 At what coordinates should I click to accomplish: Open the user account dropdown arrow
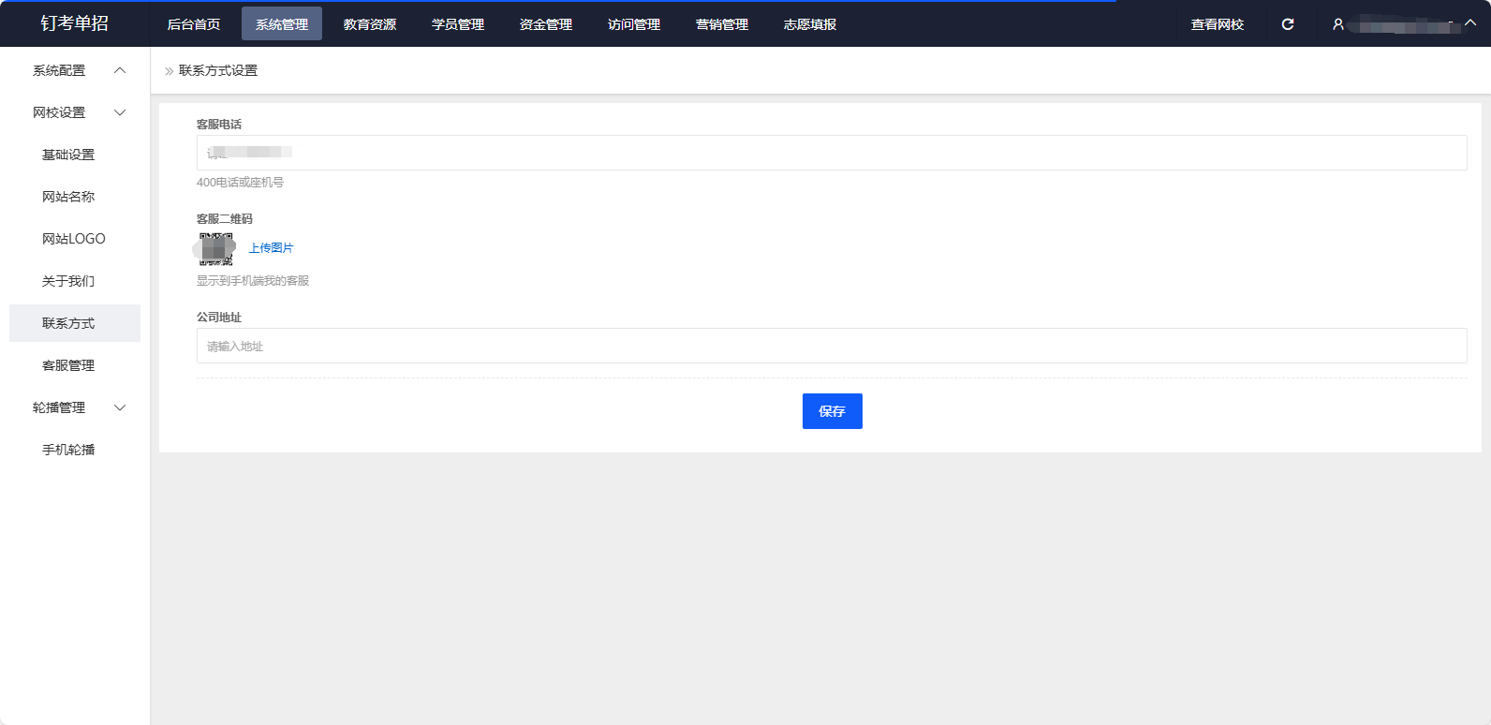pos(1470,23)
